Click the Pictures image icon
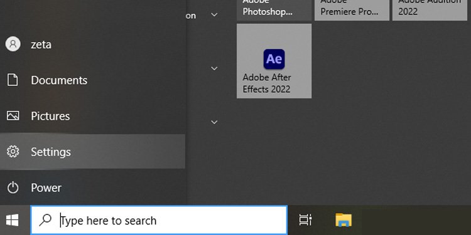Screen dimensions: 471x235 pyautogui.click(x=13, y=116)
